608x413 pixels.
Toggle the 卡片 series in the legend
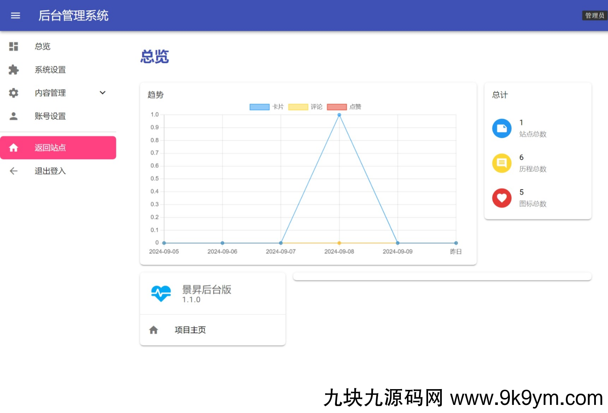pos(259,106)
